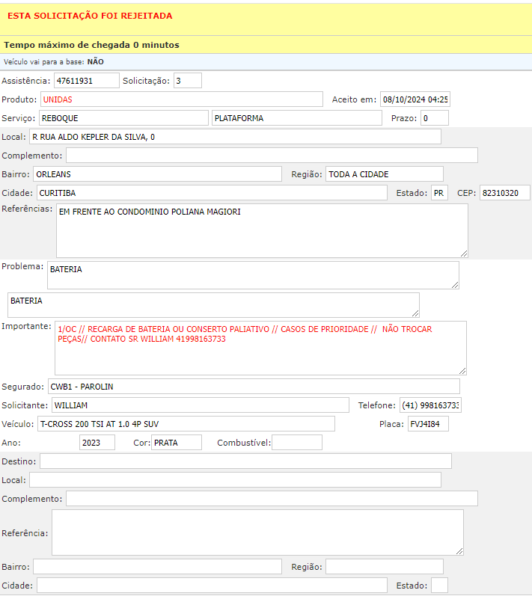This screenshot has height=599, width=532.
Task: Click the Prazo field
Action: (x=434, y=118)
